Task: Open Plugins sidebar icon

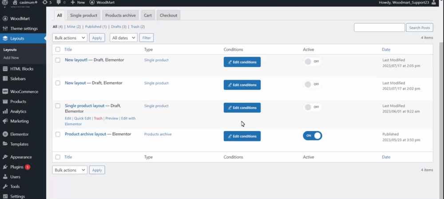Action: [5, 167]
